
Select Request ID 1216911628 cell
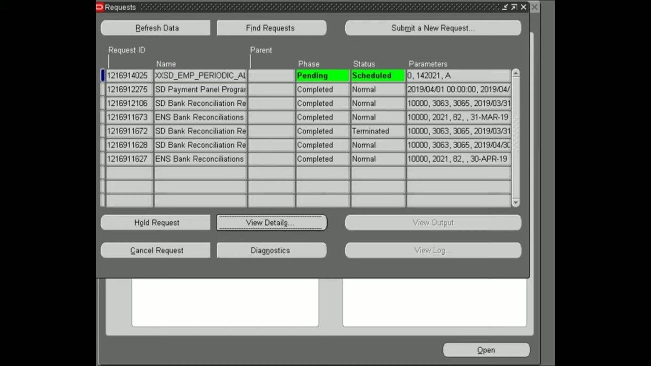129,145
